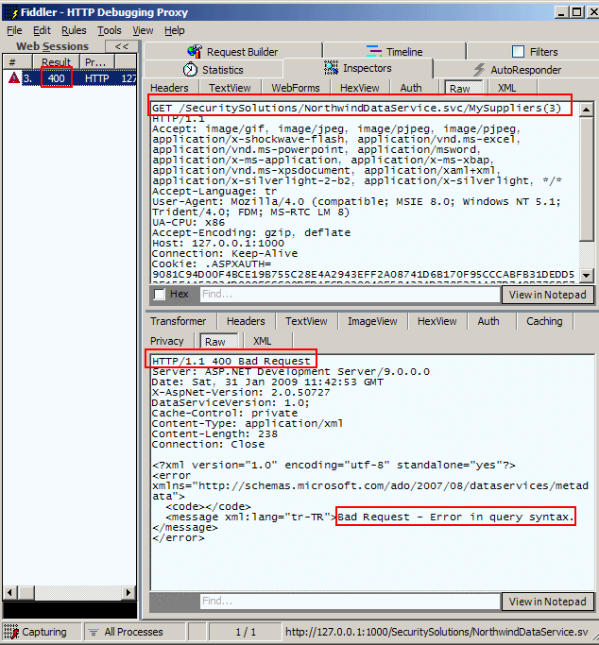Click request pane View in Notepad button
This screenshot has width=599, height=645.
click(x=547, y=295)
